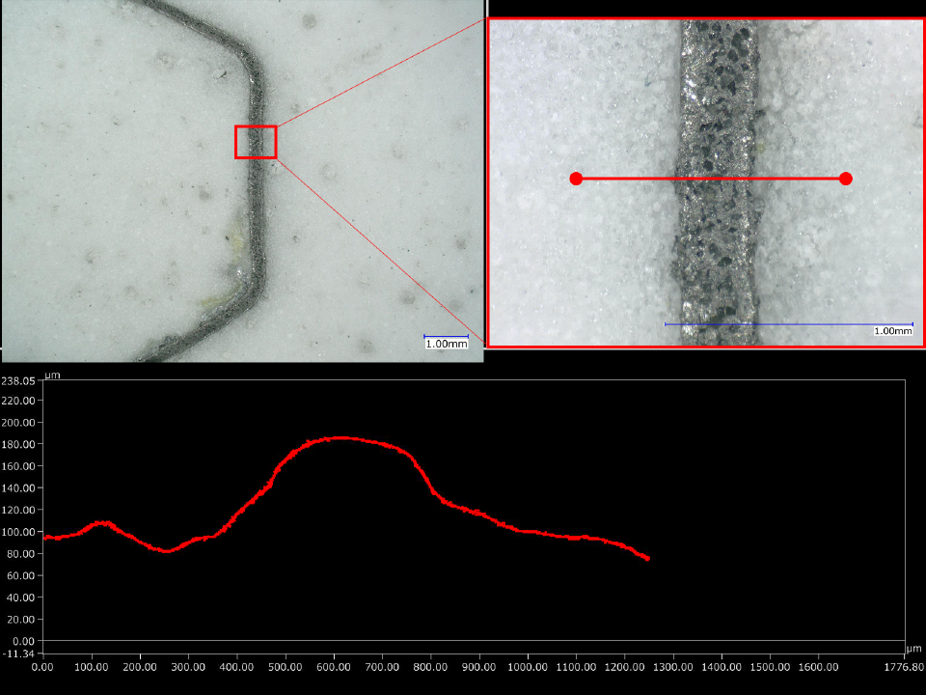This screenshot has width=926, height=695.
Task: Click the profile dip near 250 µm
Action: pyautogui.click(x=166, y=551)
